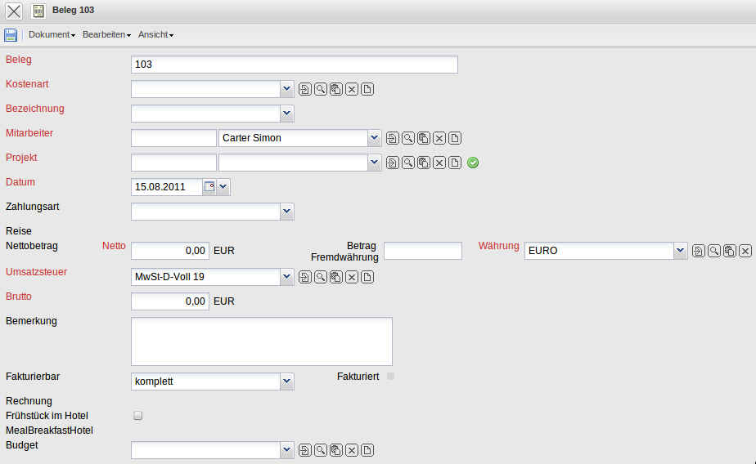Open the record jump icon beside Währung

point(699,251)
